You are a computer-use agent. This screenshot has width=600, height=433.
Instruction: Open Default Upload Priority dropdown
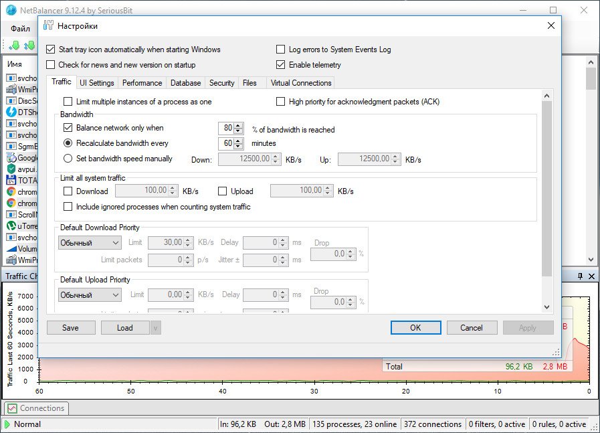90,294
